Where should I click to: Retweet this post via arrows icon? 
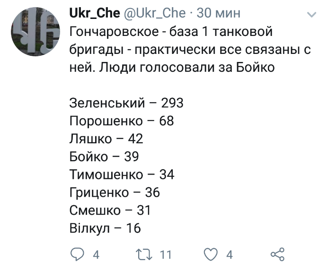tap(144, 254)
